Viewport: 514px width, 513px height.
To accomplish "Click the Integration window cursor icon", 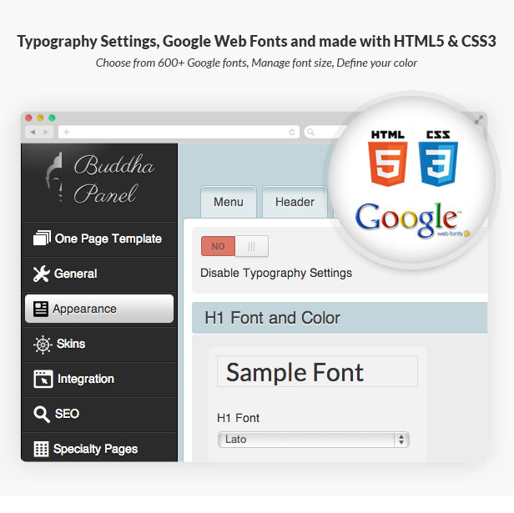I will (x=43, y=379).
